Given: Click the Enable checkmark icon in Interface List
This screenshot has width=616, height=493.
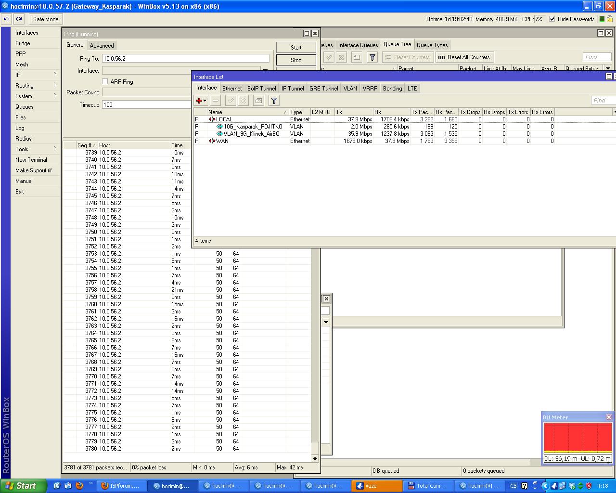Looking at the screenshot, I should (231, 101).
